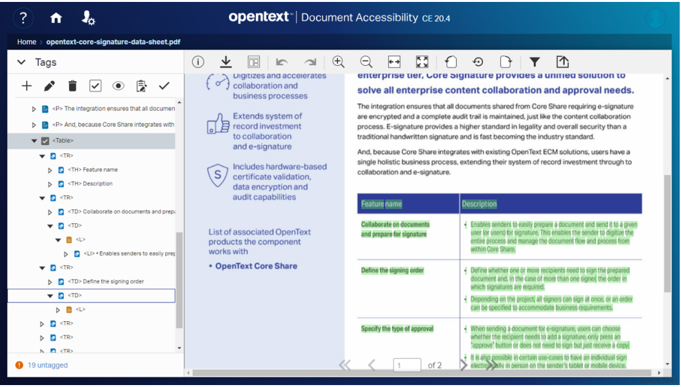Toggle the checkbox icon in Tags toolbar
This screenshot has width=681, height=387.
point(95,86)
